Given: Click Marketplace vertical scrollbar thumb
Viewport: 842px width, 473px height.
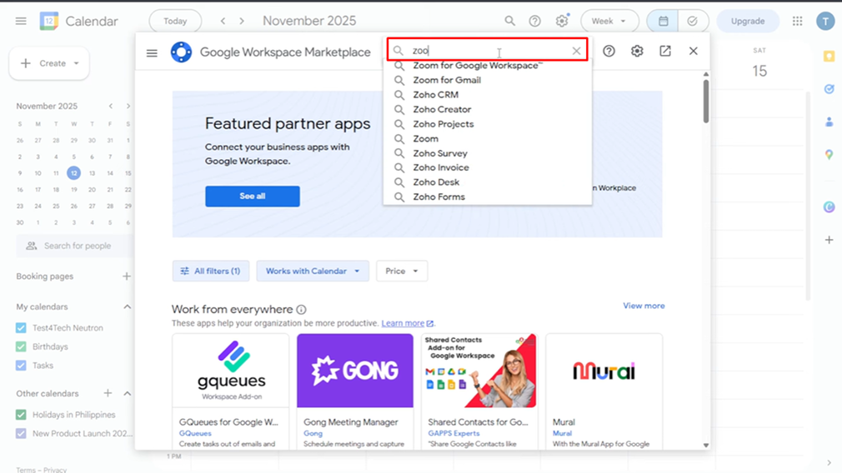Looking at the screenshot, I should (705, 101).
